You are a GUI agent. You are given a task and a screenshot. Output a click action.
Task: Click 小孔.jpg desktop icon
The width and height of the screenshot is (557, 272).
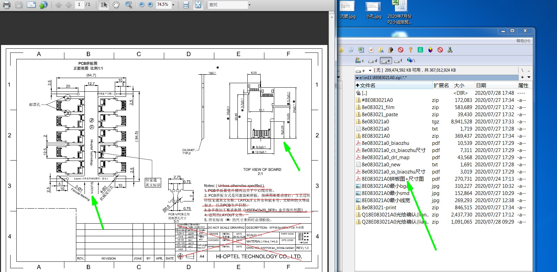point(373,10)
